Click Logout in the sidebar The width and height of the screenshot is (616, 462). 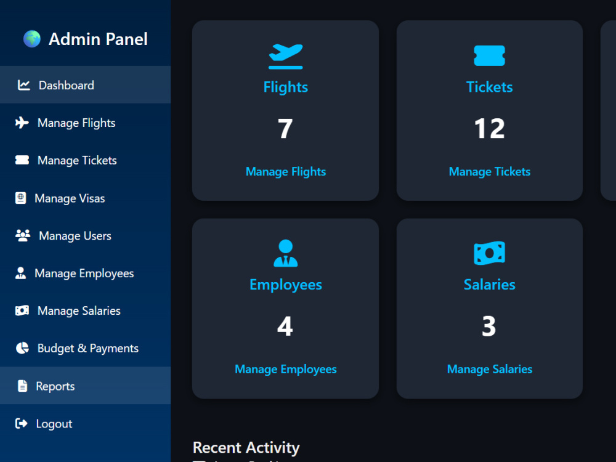(x=85, y=424)
